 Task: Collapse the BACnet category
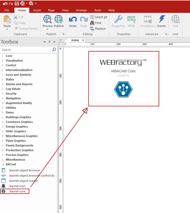point(3,164)
